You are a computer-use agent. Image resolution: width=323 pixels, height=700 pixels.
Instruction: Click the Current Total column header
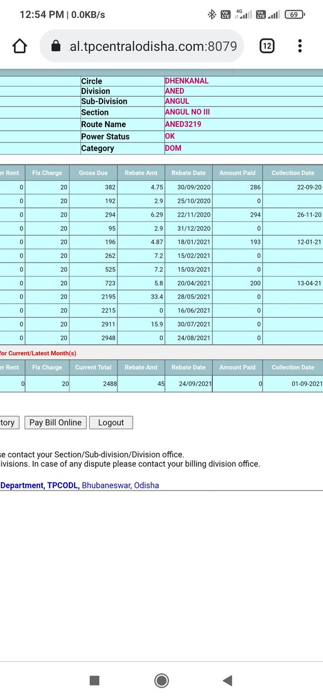click(93, 367)
